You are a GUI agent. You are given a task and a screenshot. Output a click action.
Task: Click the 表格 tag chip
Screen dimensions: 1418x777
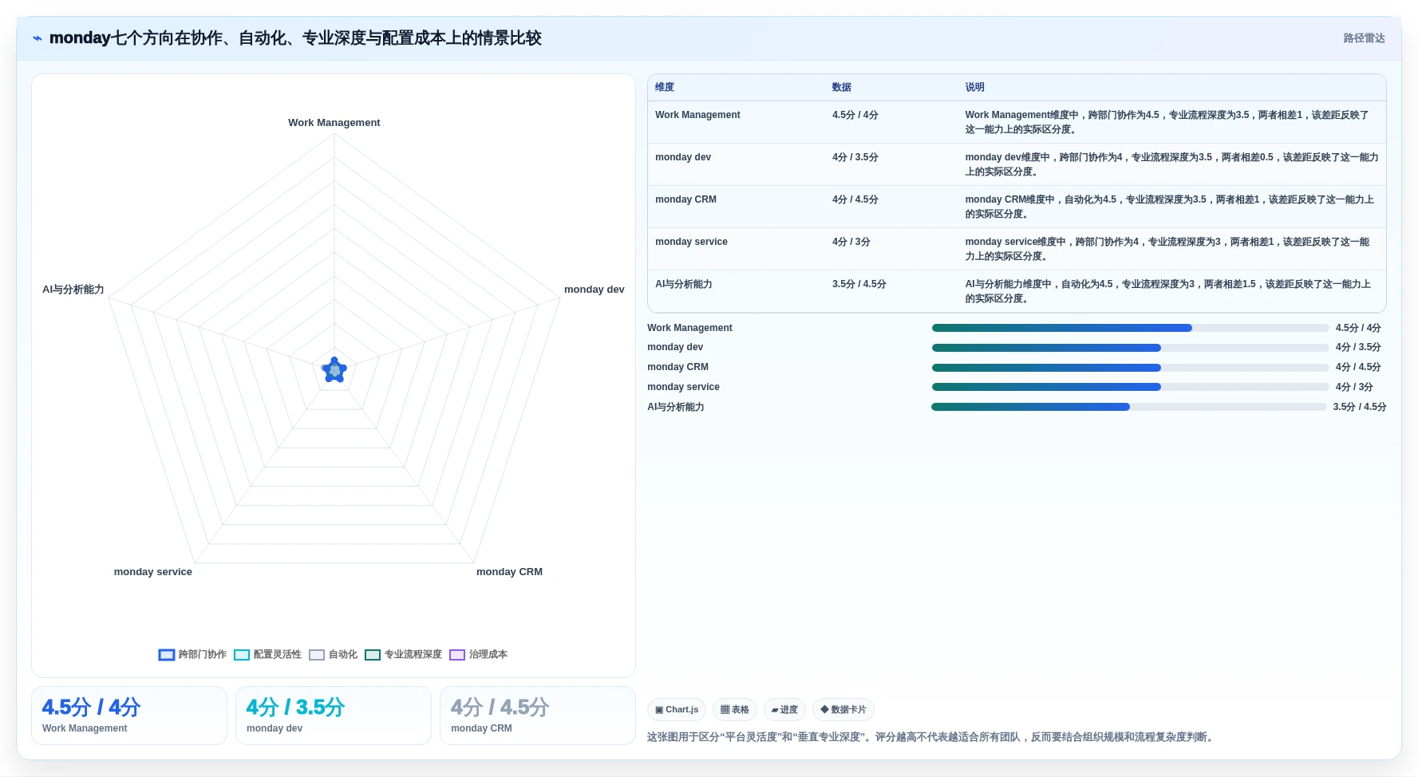point(735,710)
